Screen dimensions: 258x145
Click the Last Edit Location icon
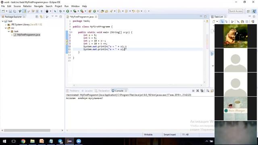133,11
